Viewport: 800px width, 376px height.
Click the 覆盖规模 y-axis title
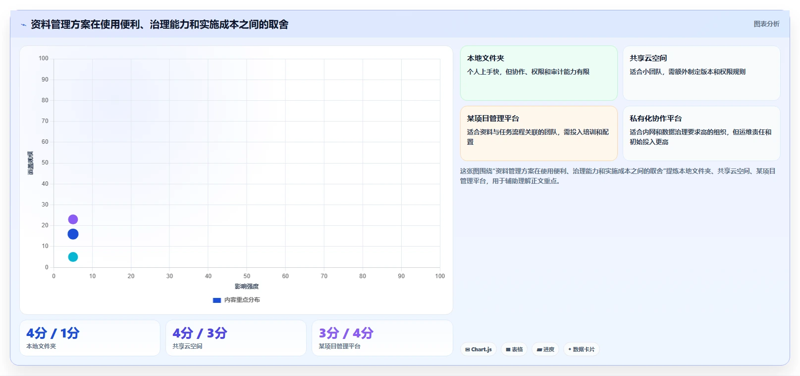click(30, 163)
